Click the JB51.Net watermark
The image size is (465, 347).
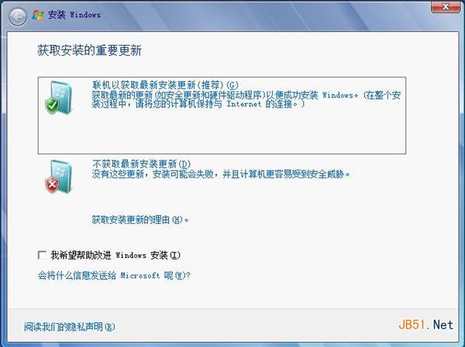(x=425, y=325)
